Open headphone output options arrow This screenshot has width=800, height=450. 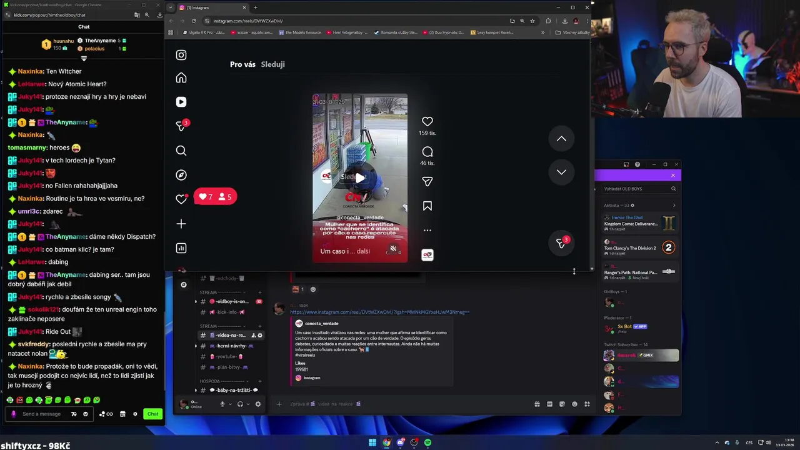[x=247, y=404]
